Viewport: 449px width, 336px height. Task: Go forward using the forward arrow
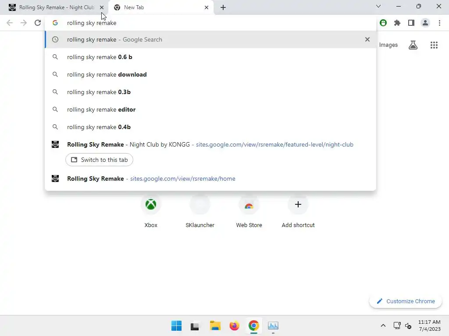coord(24,23)
